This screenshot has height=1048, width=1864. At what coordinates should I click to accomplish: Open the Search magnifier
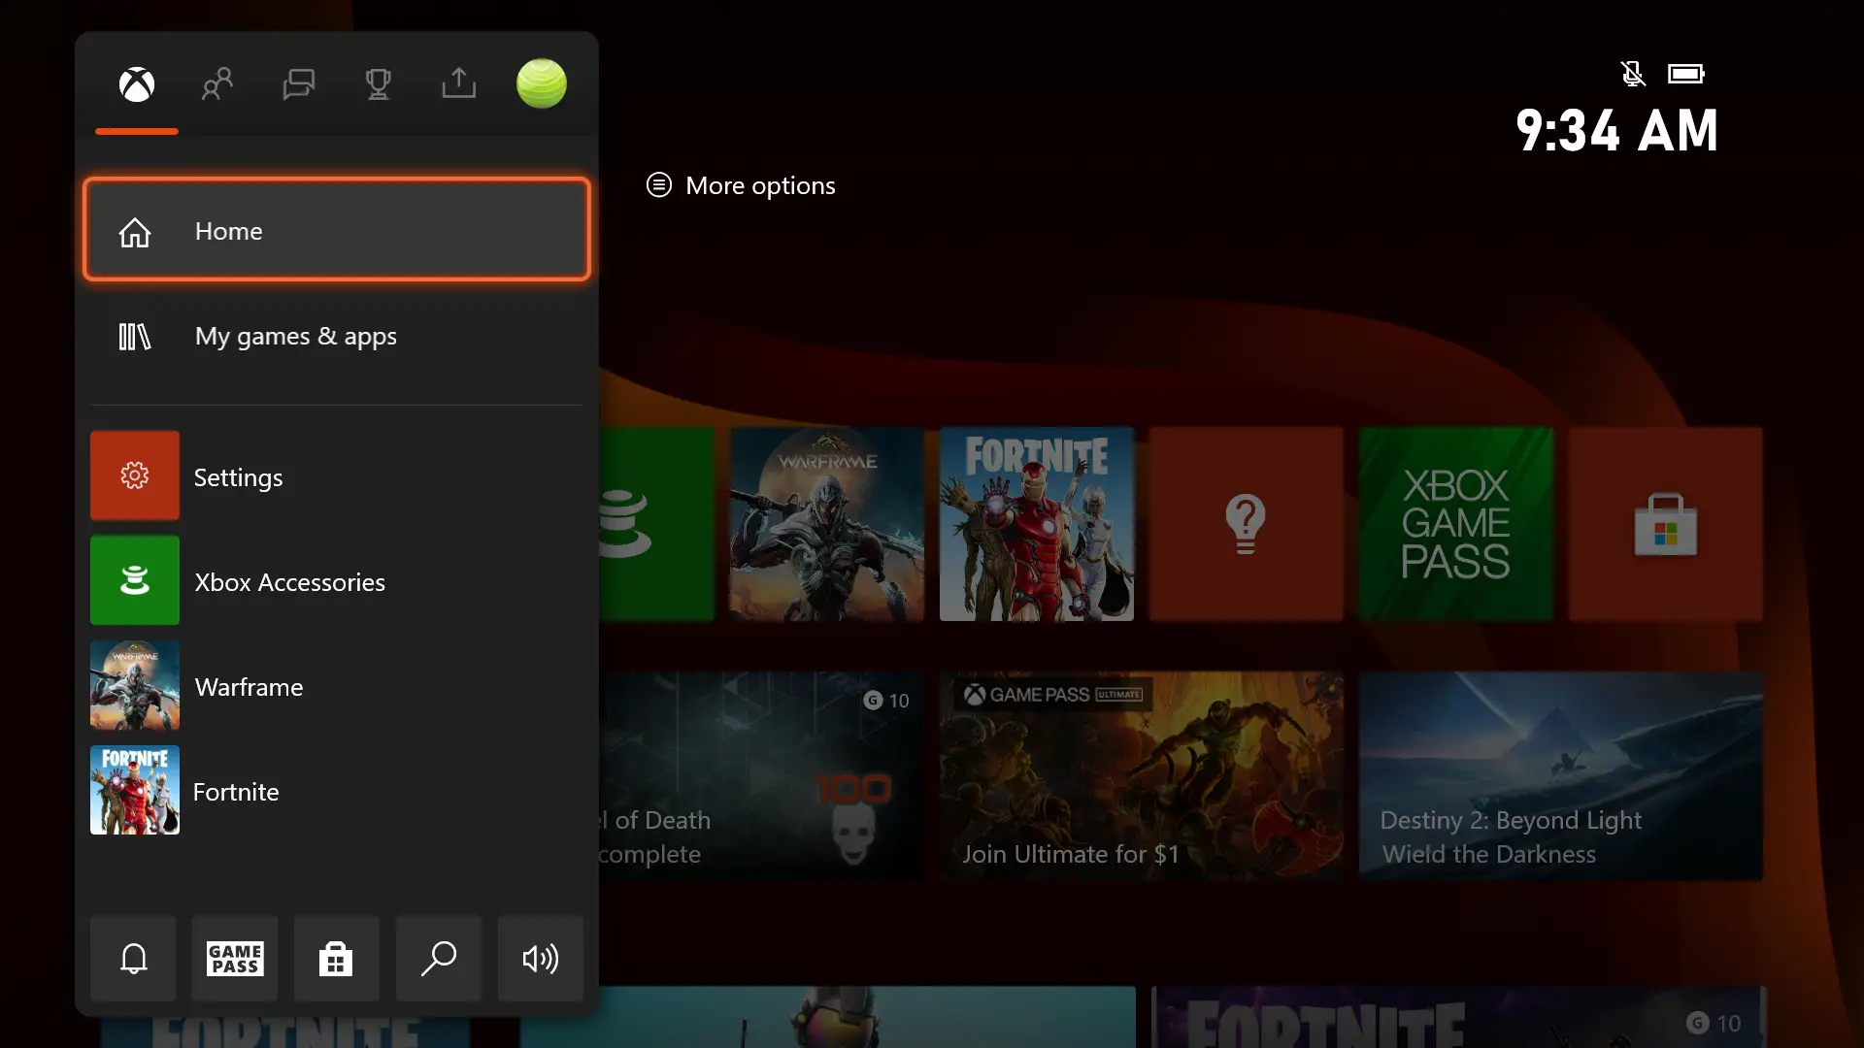coord(438,959)
